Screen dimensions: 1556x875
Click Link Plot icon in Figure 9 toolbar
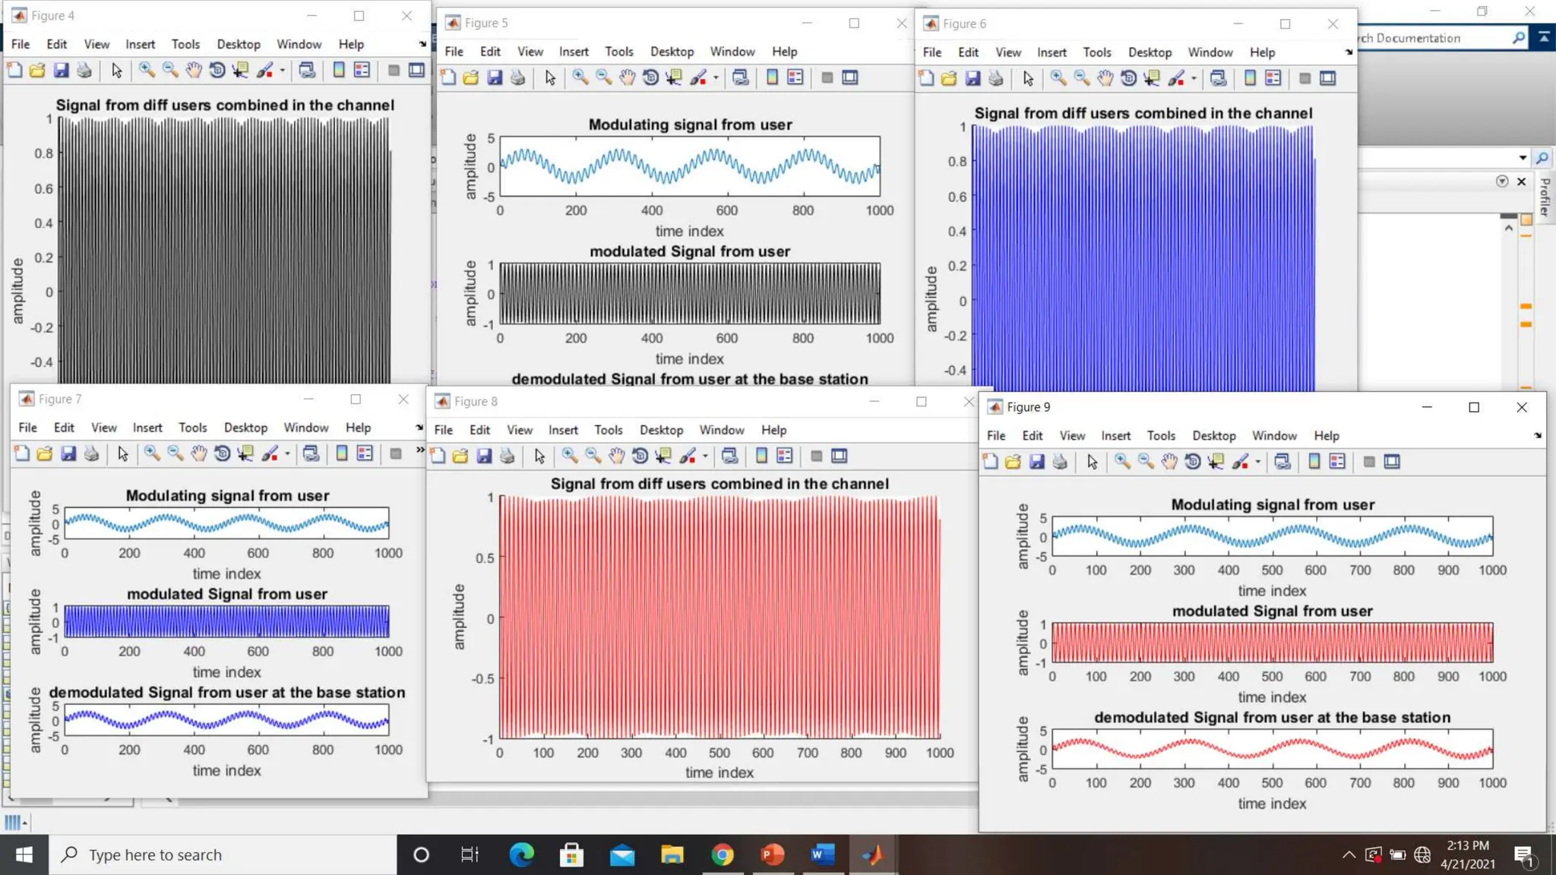[1282, 462]
